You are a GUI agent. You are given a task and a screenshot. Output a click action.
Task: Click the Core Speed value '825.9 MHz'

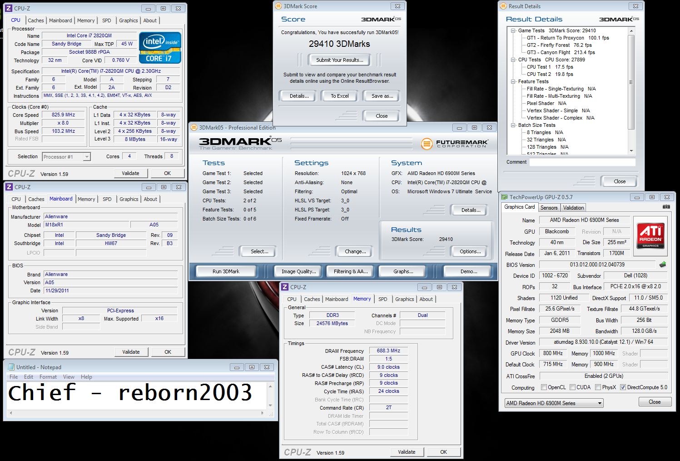63,115
